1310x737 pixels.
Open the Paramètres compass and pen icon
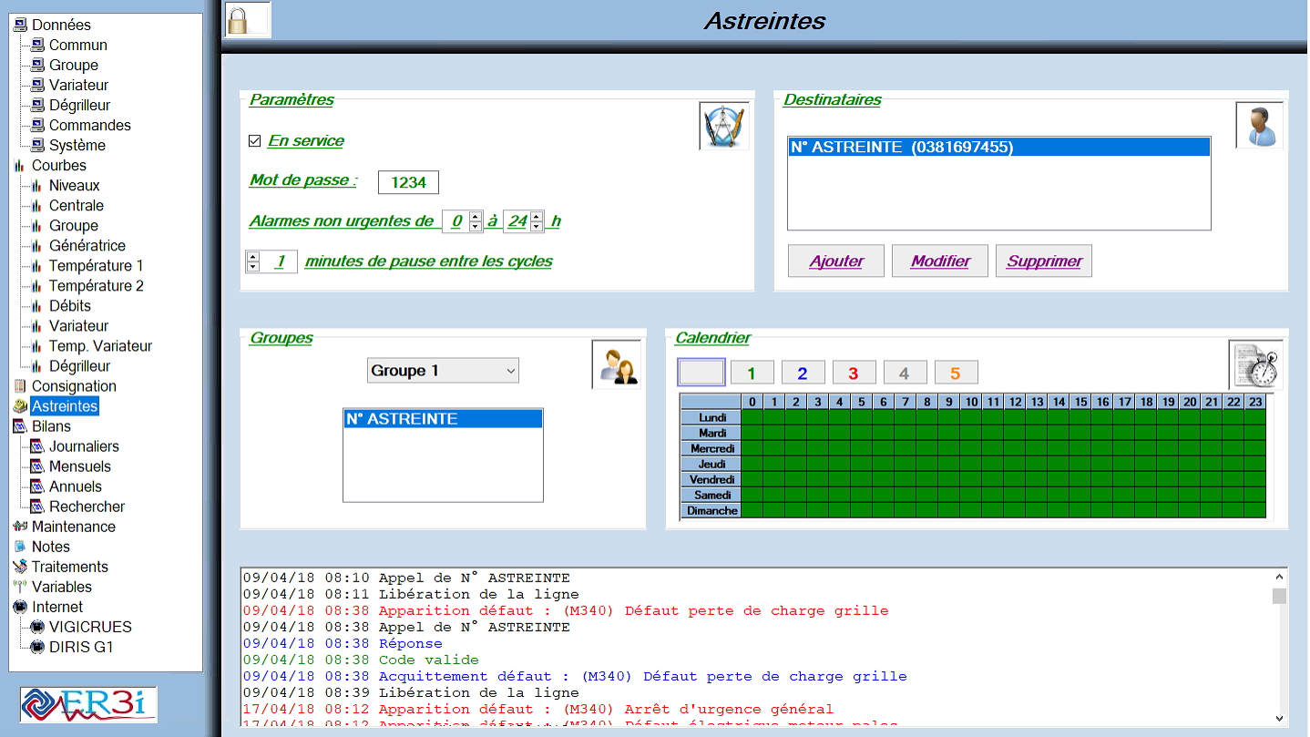click(x=724, y=126)
